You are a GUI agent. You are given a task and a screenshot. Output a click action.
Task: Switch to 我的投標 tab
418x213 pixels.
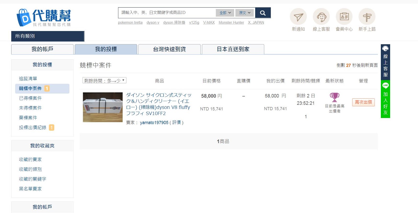click(x=106, y=49)
